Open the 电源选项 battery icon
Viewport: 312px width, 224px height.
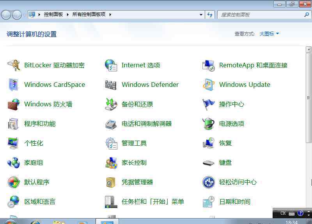pyautogui.click(x=208, y=123)
